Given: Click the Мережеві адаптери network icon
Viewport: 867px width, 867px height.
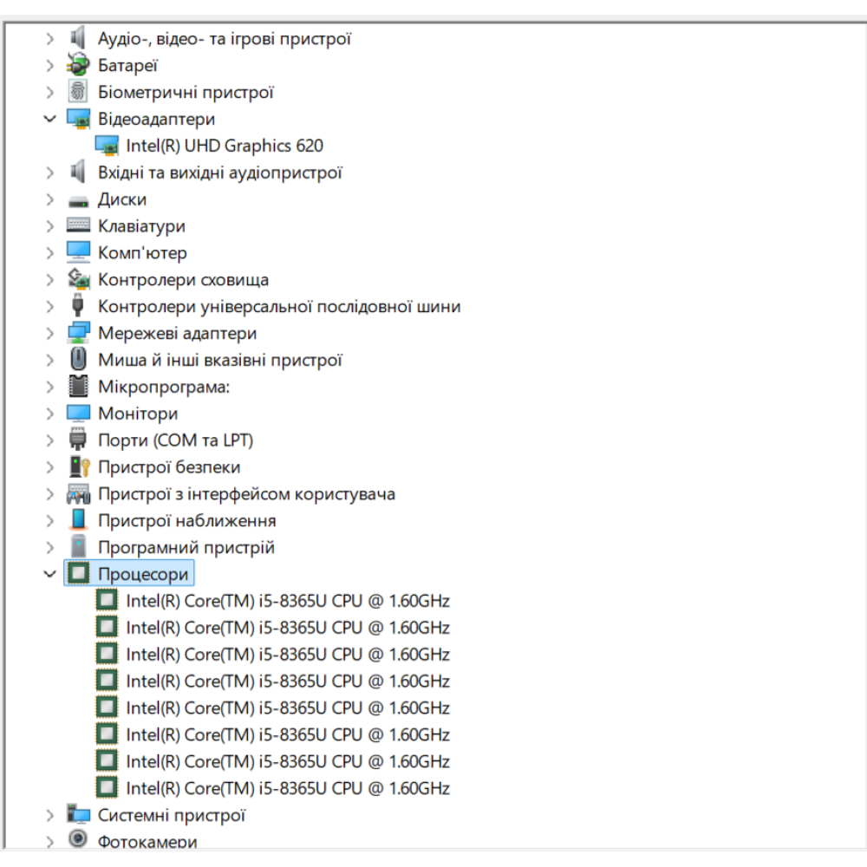Looking at the screenshot, I should [x=78, y=333].
